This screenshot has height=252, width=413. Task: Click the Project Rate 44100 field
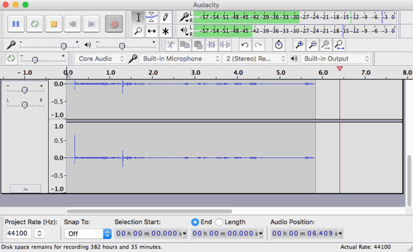(19, 233)
